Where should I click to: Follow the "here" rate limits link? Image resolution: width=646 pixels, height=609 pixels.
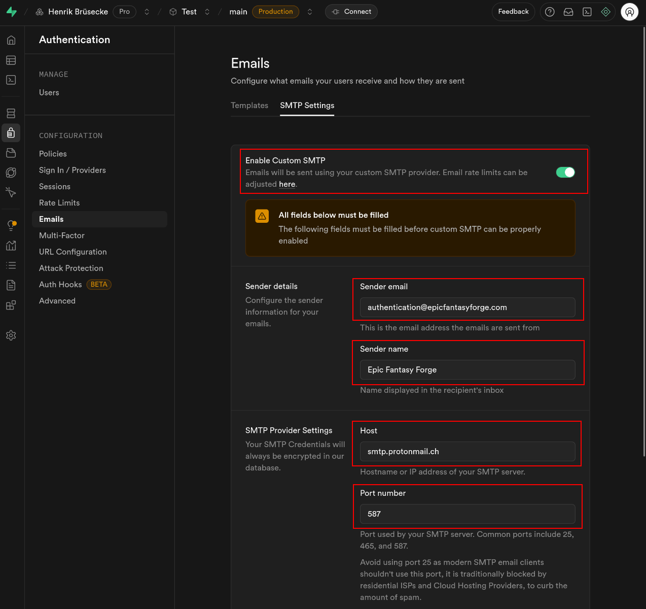tap(287, 184)
